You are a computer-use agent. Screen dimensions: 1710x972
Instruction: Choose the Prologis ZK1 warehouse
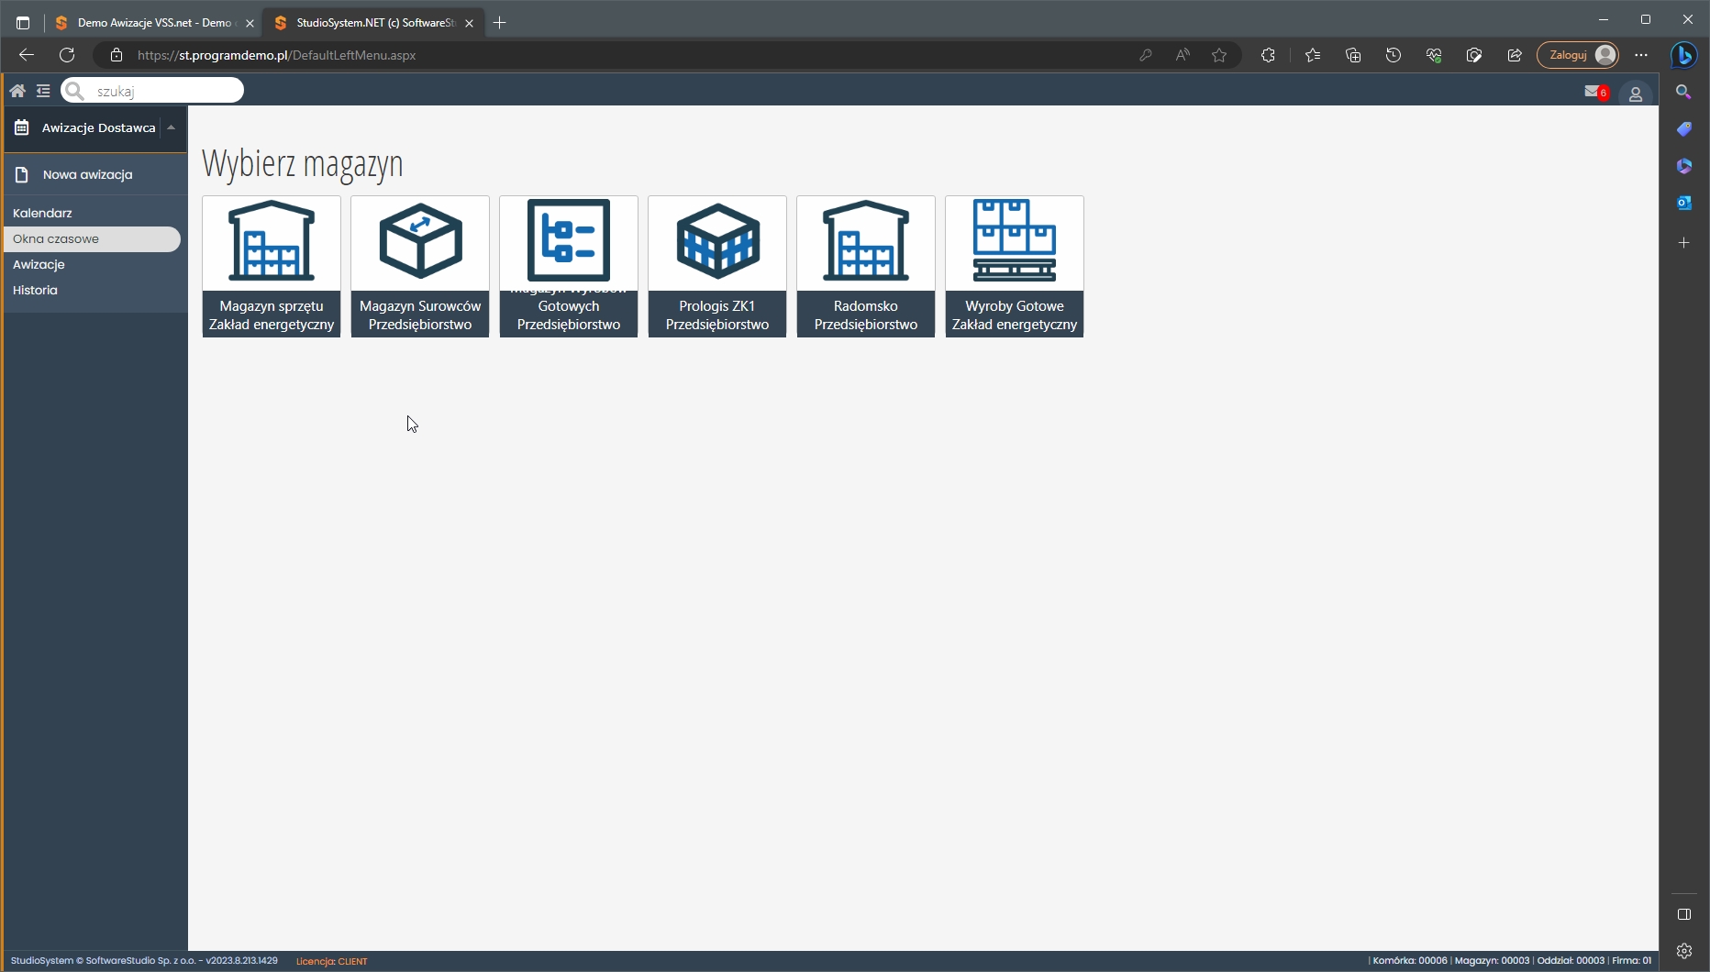tap(717, 266)
